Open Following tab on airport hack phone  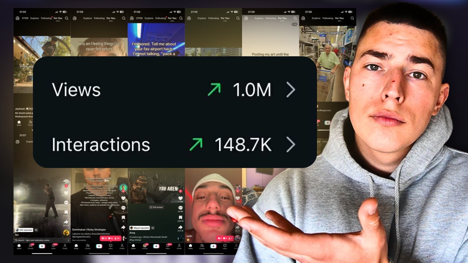coord(161,18)
